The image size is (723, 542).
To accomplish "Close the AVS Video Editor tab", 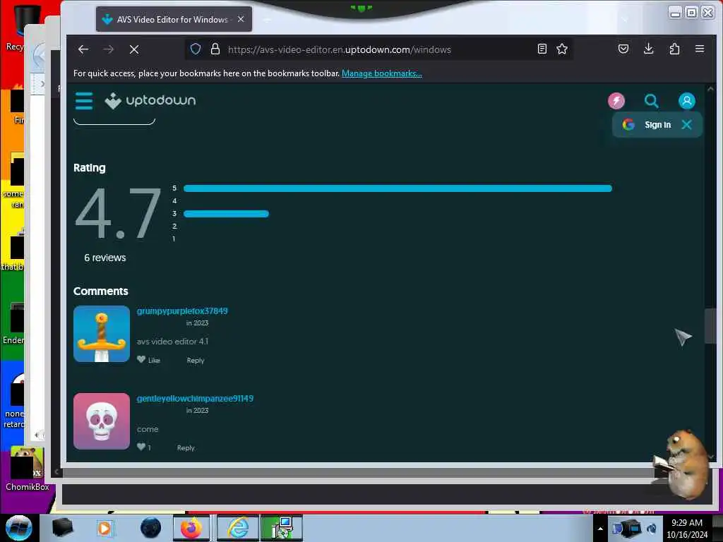I will click(x=241, y=19).
